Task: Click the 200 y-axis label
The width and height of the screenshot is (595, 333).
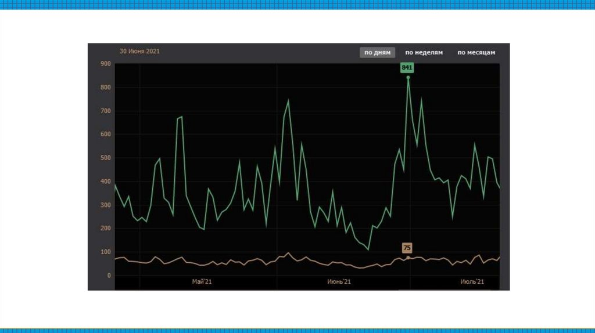Action: pos(106,229)
